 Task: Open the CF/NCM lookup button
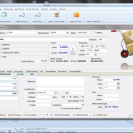pyautogui.click(x=56, y=93)
